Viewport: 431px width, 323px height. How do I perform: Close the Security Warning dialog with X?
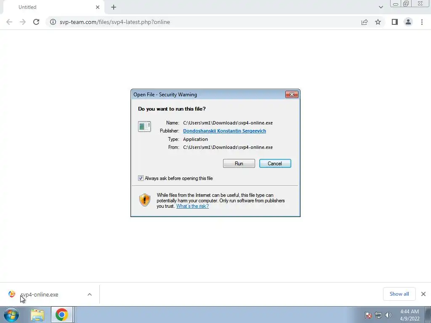click(292, 95)
